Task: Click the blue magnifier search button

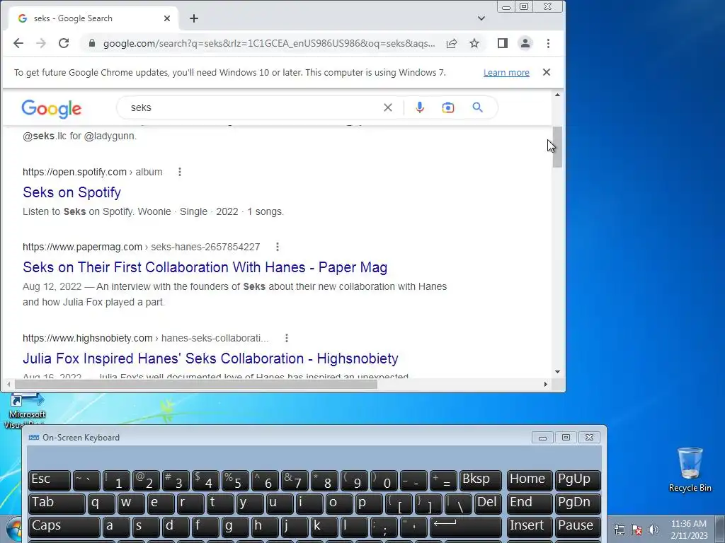Action: tap(478, 107)
